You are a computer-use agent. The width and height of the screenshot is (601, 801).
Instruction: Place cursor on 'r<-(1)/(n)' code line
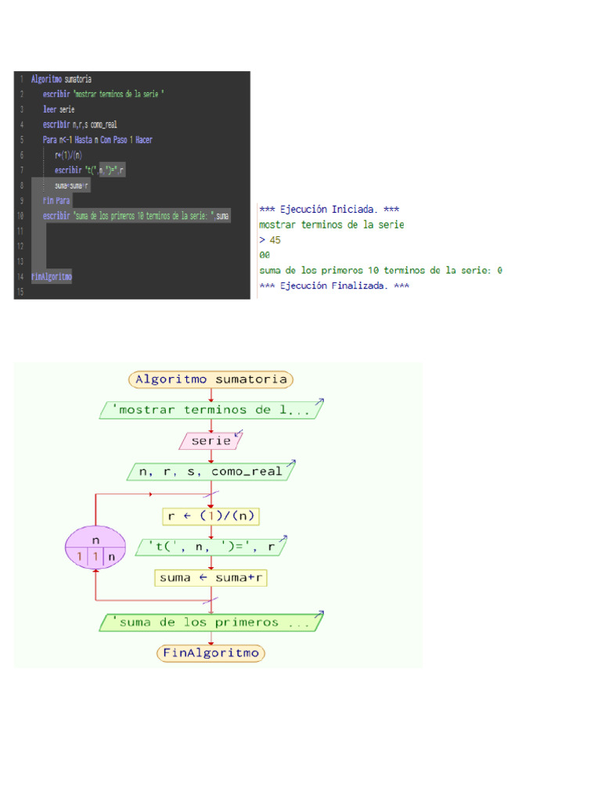(69, 155)
